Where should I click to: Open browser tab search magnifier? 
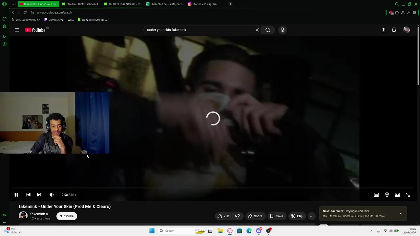click(397, 4)
